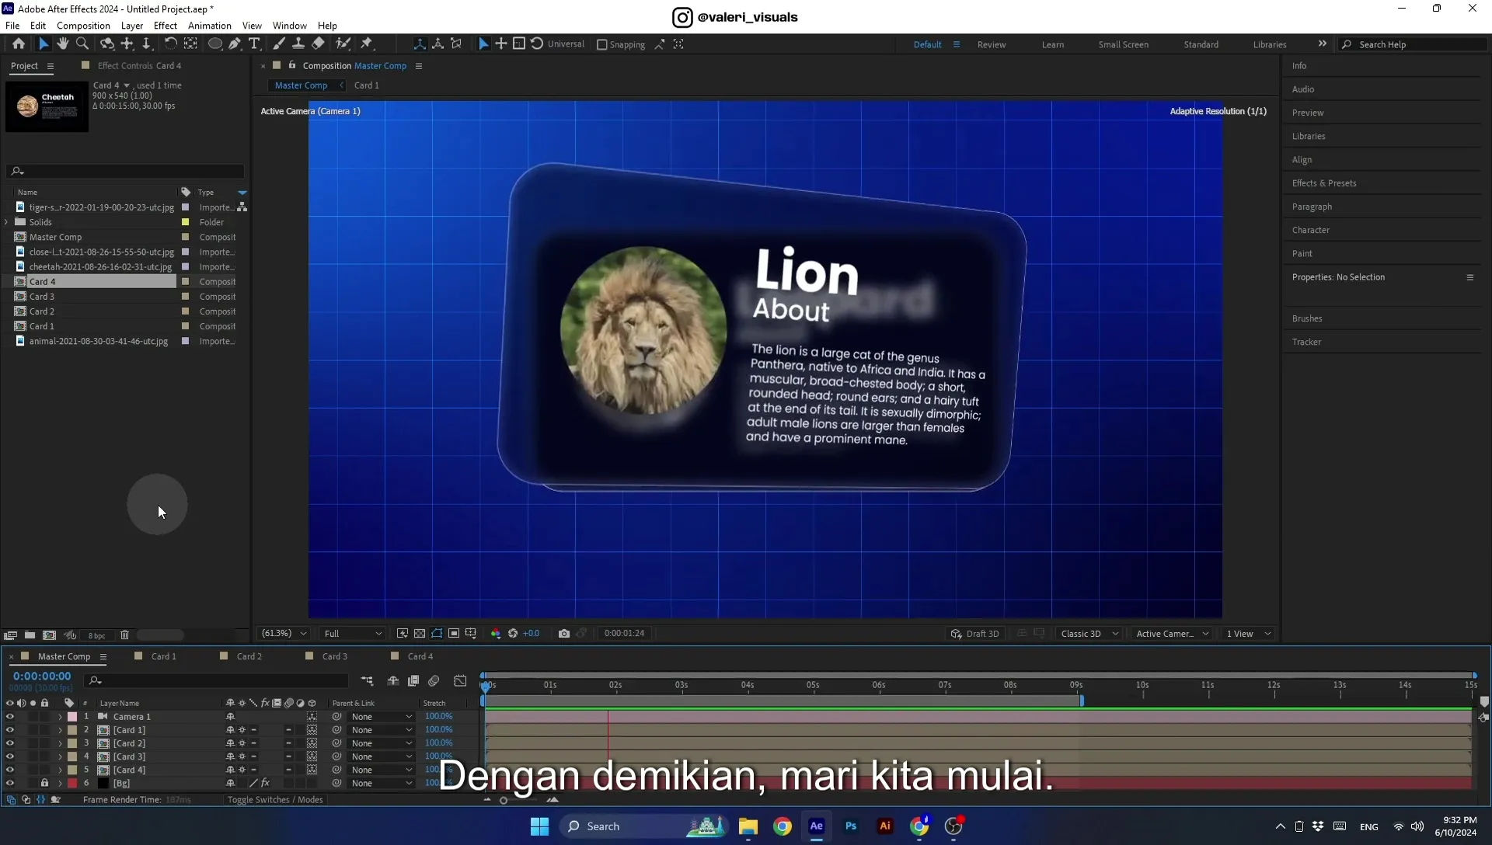
Task: Select the Puppet Pin tool
Action: coord(367,44)
